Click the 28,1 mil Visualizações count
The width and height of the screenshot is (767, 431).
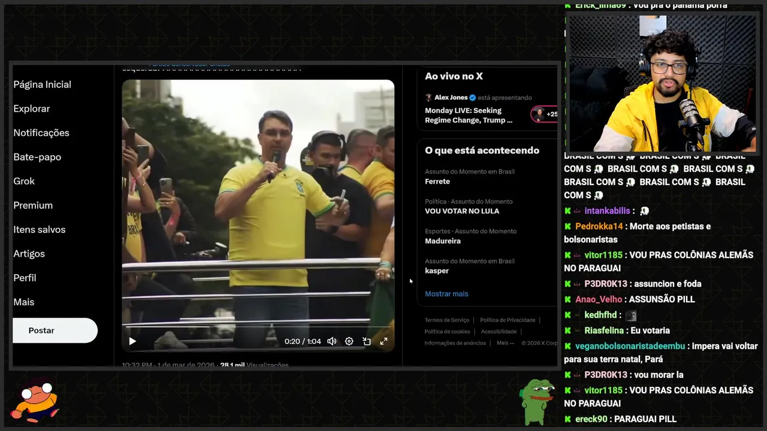pyautogui.click(x=254, y=365)
